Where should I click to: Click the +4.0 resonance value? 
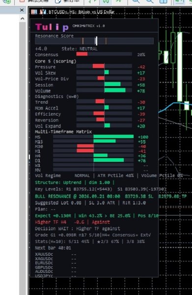coord(41,49)
